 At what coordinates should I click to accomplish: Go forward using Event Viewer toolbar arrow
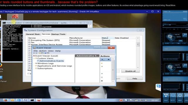[x=36, y=53]
